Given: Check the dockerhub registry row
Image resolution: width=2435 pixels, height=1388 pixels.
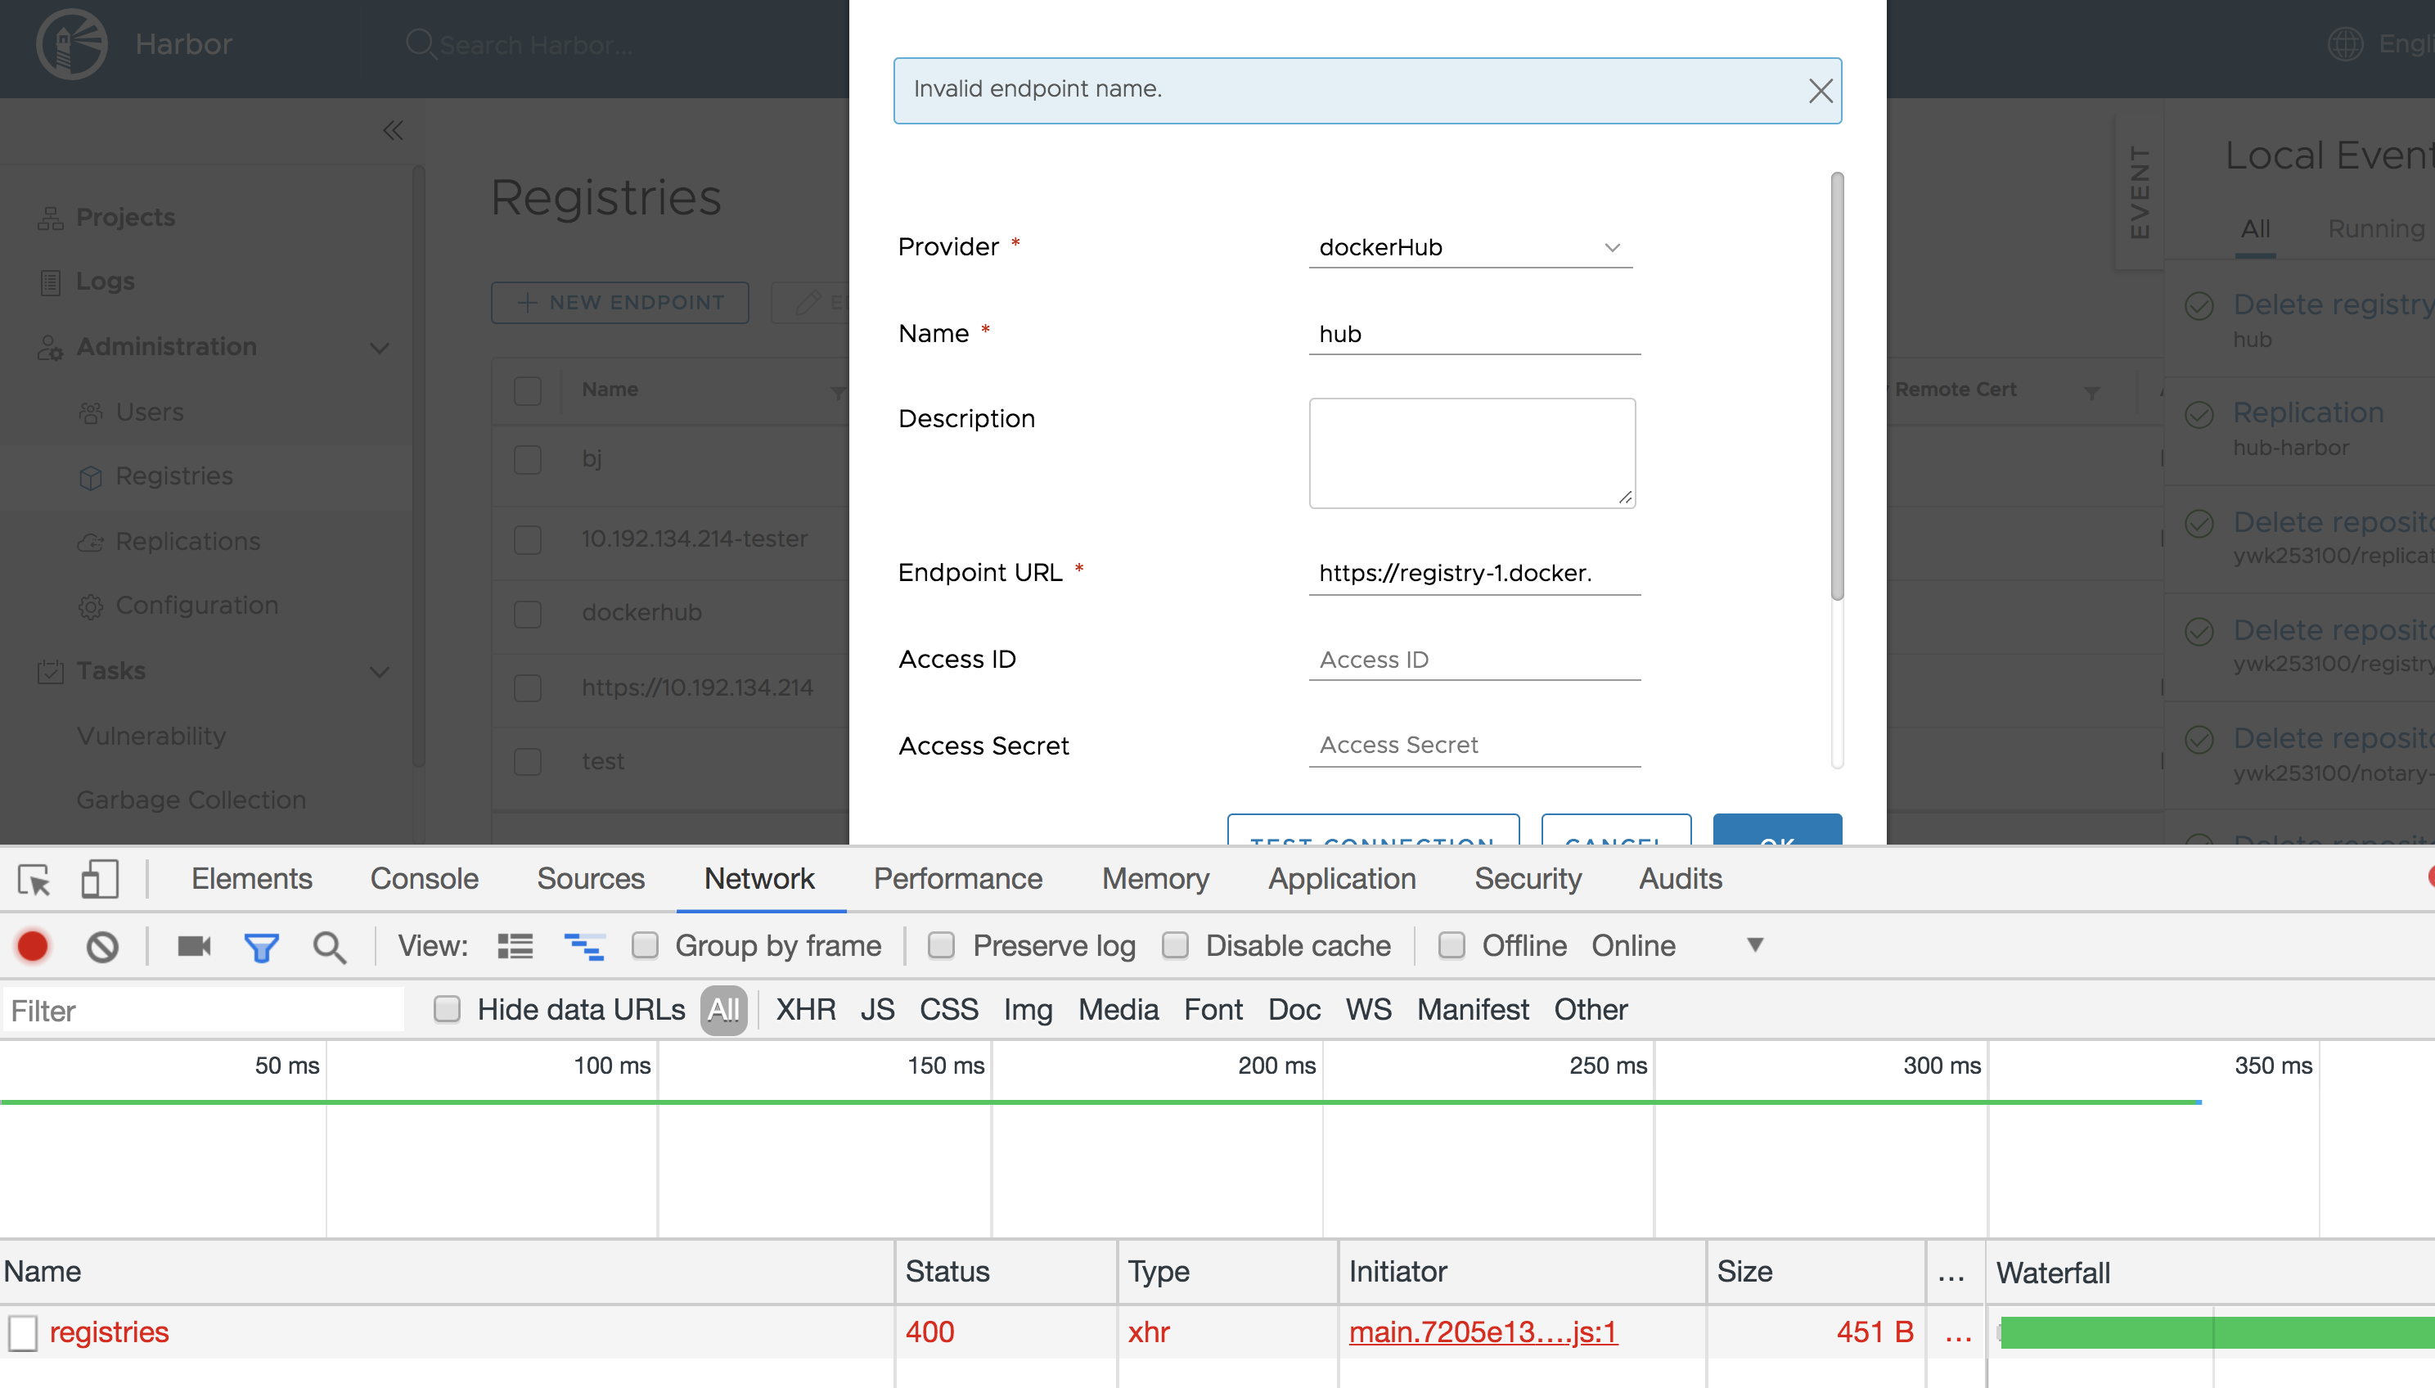Looking at the screenshot, I should pos(527,615).
